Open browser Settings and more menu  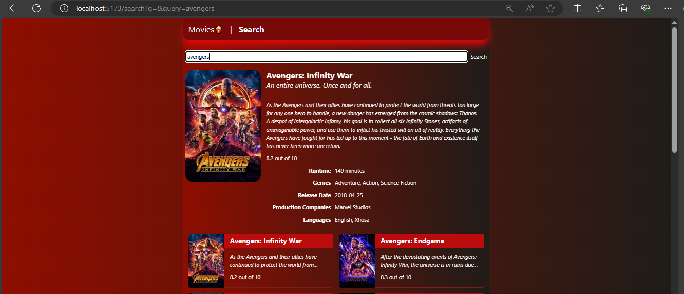[668, 8]
